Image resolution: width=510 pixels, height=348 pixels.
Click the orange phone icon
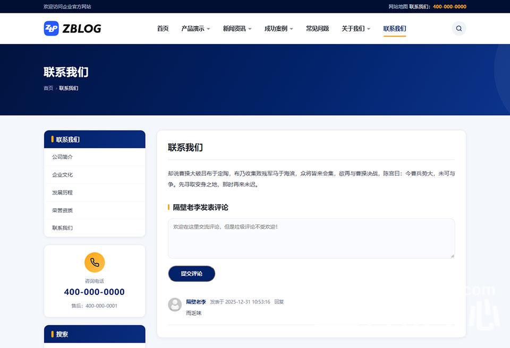click(95, 262)
